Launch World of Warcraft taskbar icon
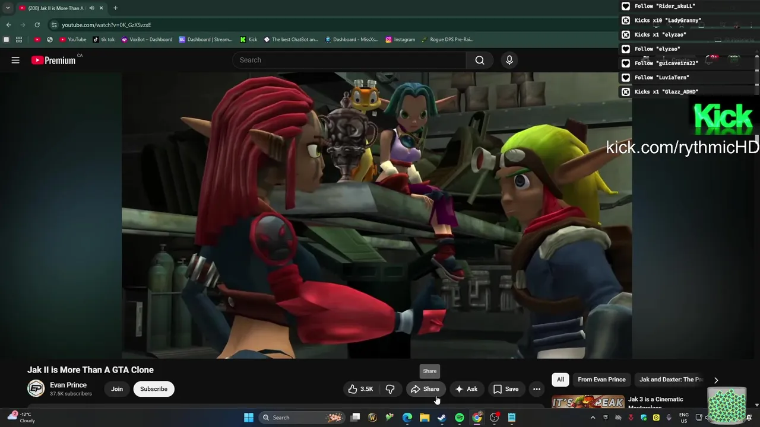The height and width of the screenshot is (427, 760). point(372,418)
